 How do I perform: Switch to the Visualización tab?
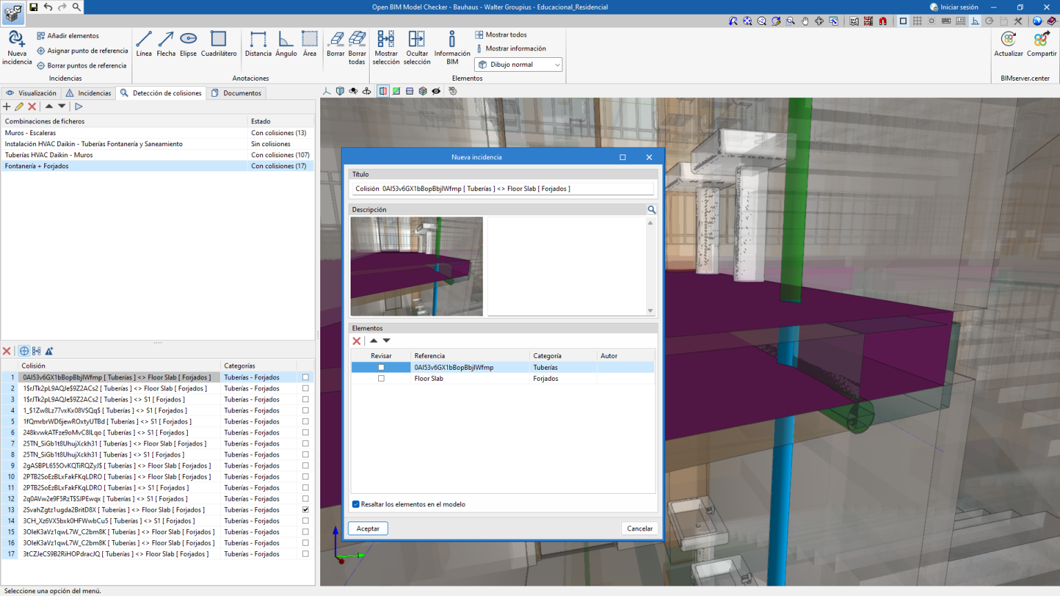pos(31,93)
